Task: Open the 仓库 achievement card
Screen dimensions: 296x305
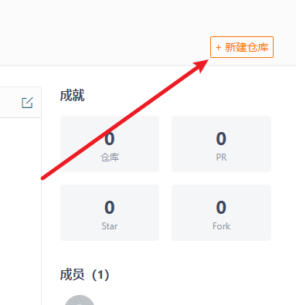Action: 110,144
